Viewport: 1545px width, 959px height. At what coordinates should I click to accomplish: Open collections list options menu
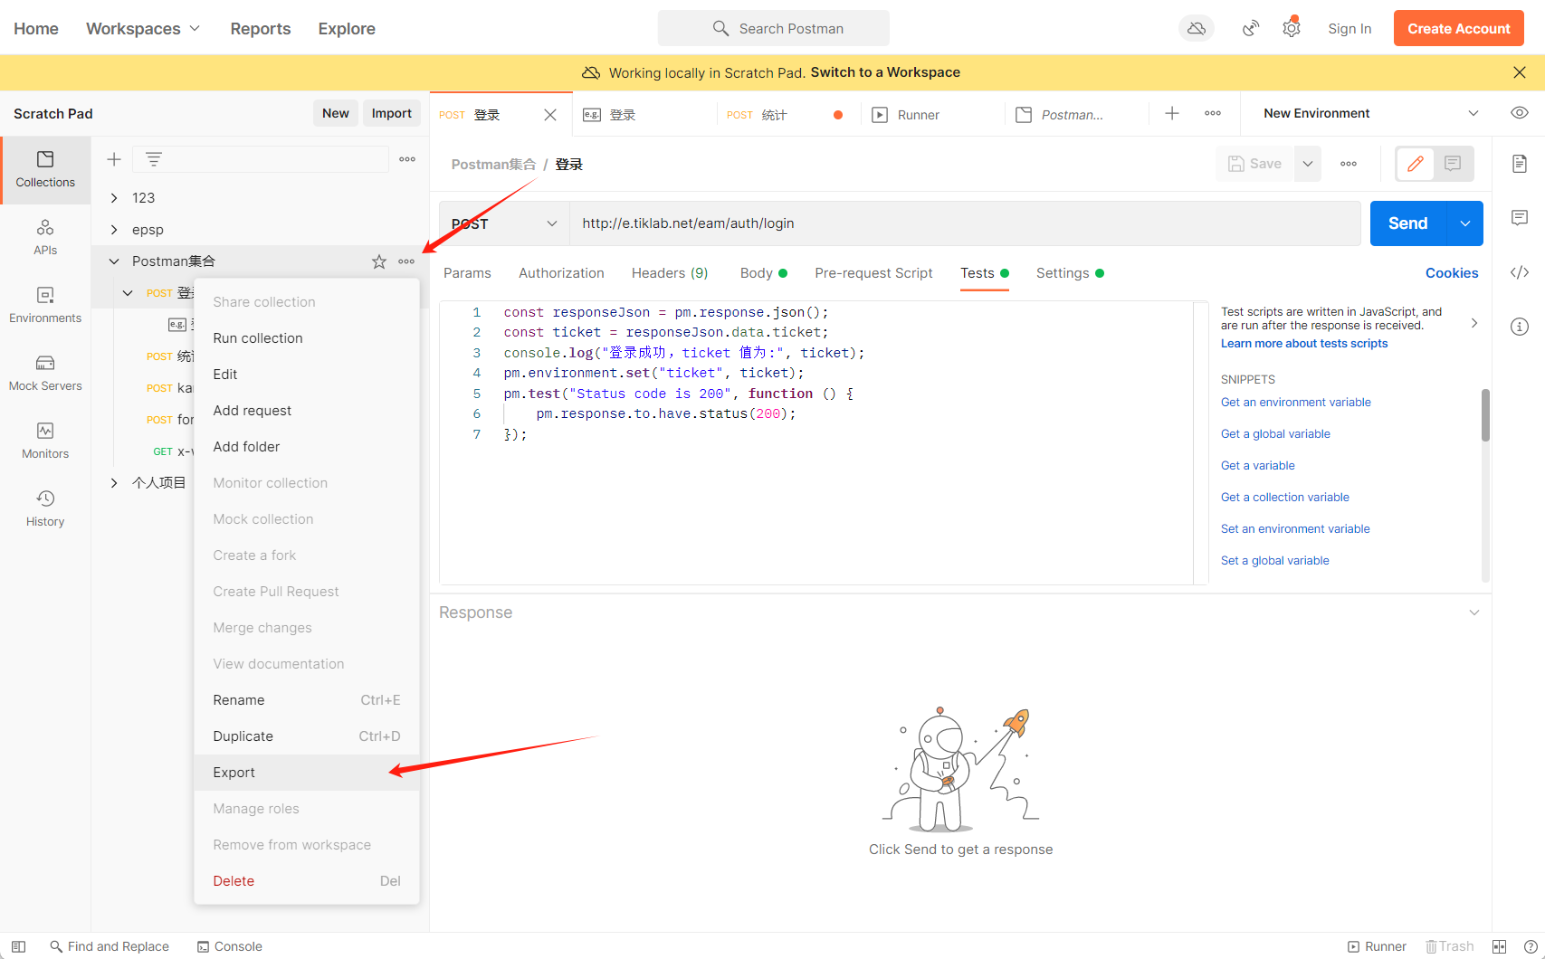(407, 159)
